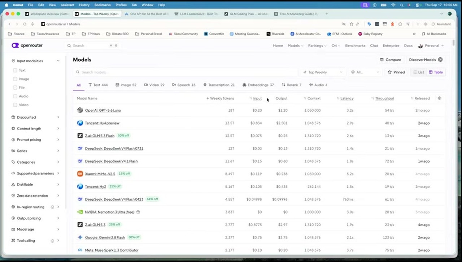Open the Finance bookmark folder

click(x=16, y=34)
